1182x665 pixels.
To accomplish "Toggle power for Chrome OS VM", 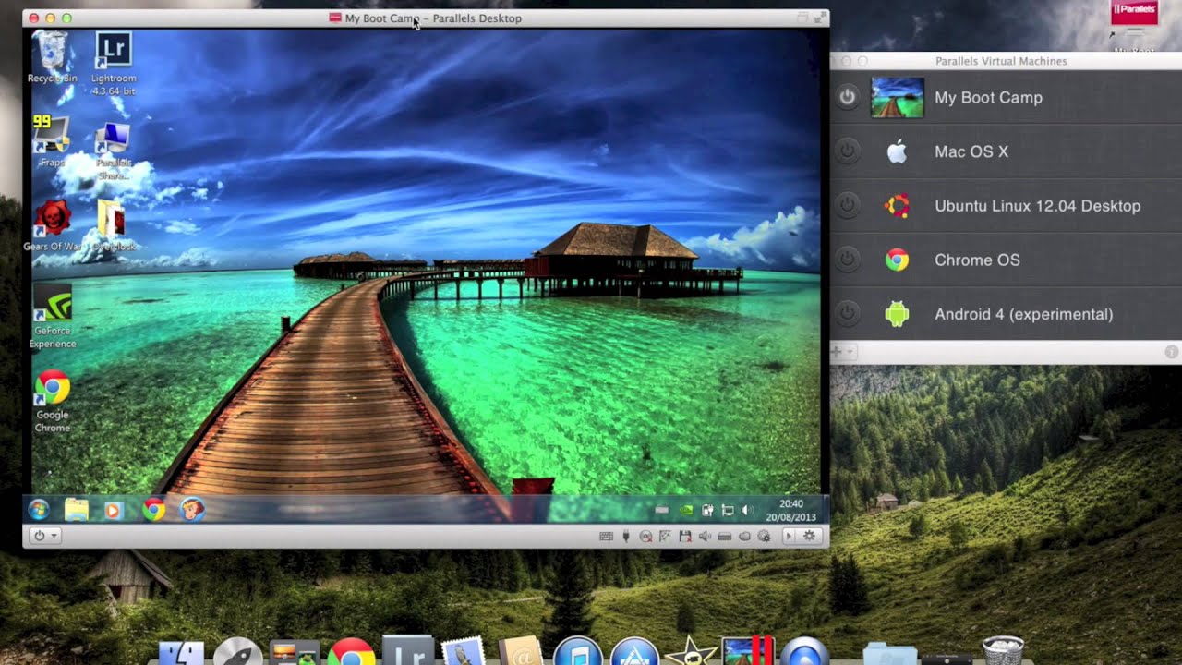I will 847,260.
